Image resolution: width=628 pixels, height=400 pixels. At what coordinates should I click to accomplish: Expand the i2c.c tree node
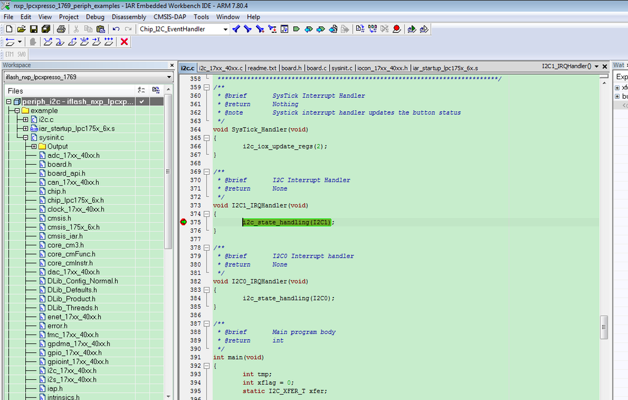(x=25, y=119)
